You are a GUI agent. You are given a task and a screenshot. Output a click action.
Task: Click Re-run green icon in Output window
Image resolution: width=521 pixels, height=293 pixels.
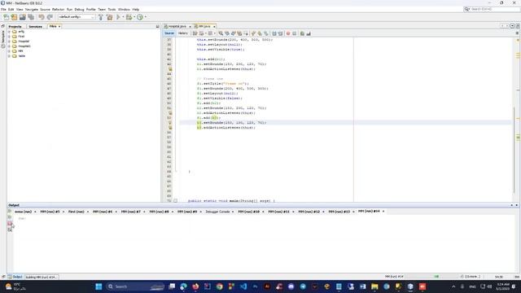[10, 212]
